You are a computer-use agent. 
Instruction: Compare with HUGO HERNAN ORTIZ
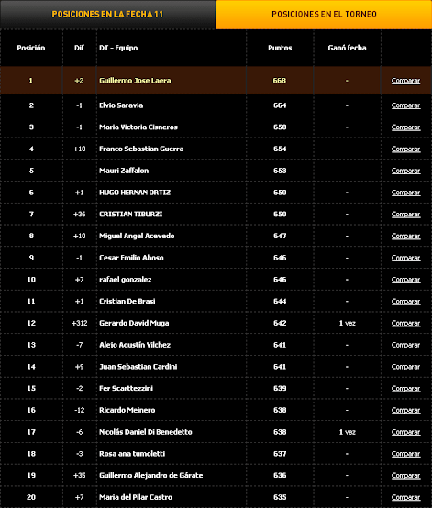click(x=405, y=193)
